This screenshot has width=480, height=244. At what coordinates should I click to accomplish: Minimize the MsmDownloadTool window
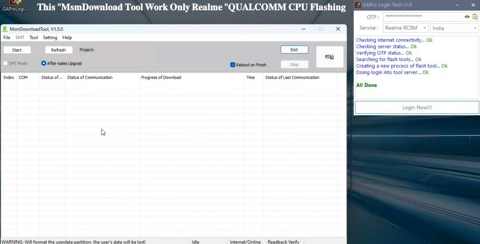303,29
